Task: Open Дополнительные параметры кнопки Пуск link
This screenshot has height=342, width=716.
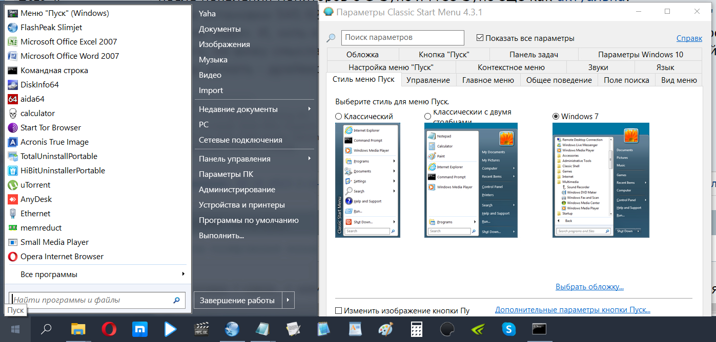Action: [572, 310]
